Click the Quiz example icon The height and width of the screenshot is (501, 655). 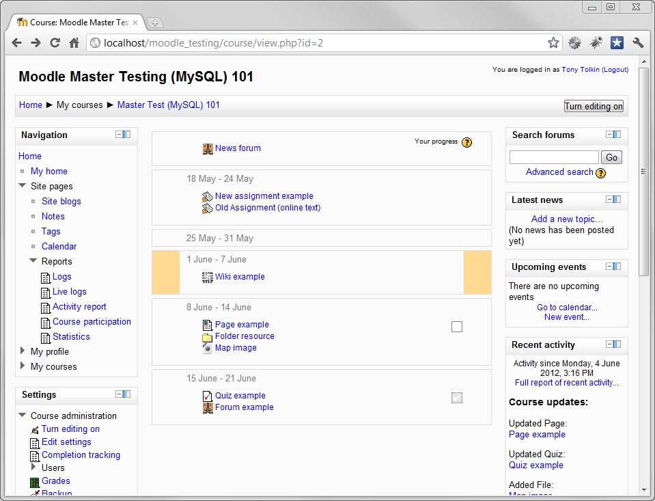208,396
